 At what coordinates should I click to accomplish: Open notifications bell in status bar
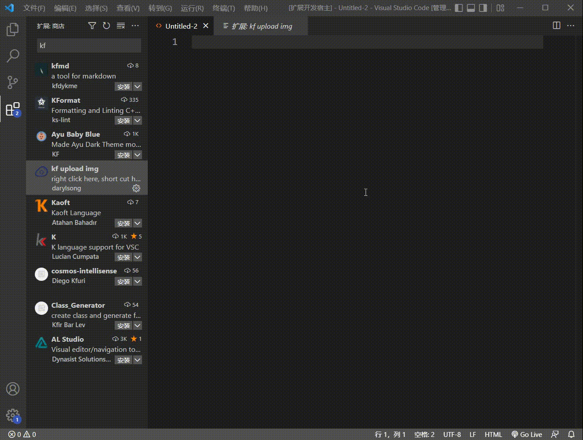[x=571, y=434]
